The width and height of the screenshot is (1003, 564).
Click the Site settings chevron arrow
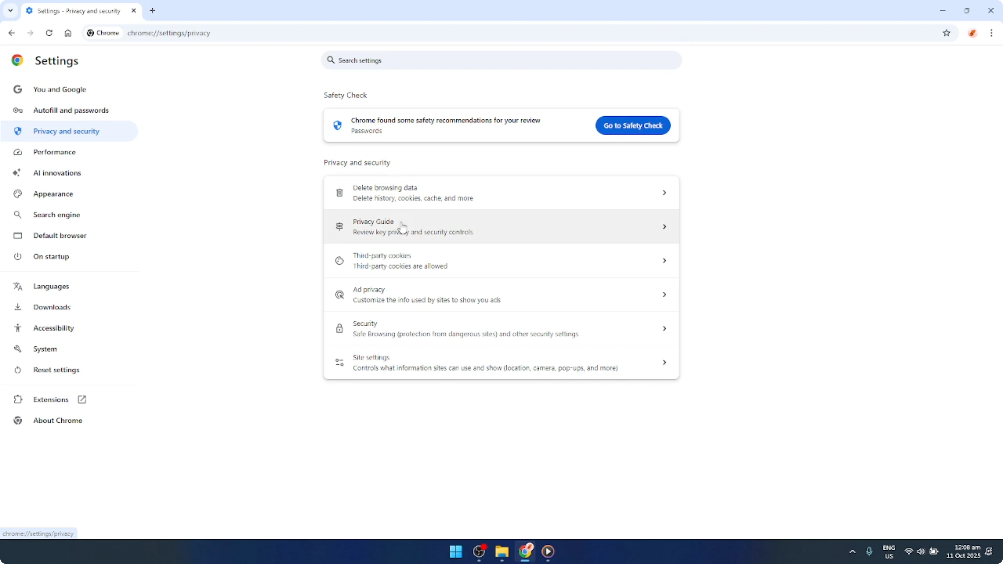664,362
